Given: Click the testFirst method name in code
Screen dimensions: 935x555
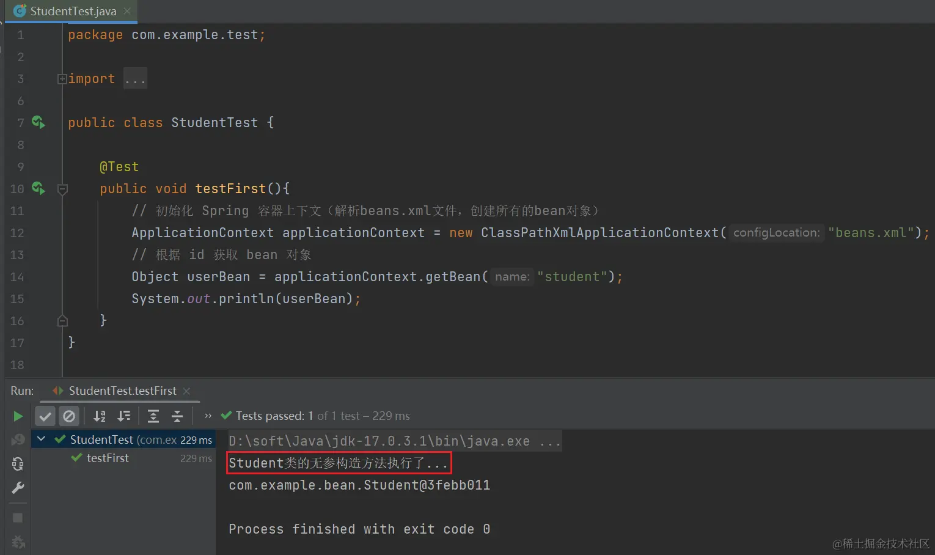Looking at the screenshot, I should 230,189.
